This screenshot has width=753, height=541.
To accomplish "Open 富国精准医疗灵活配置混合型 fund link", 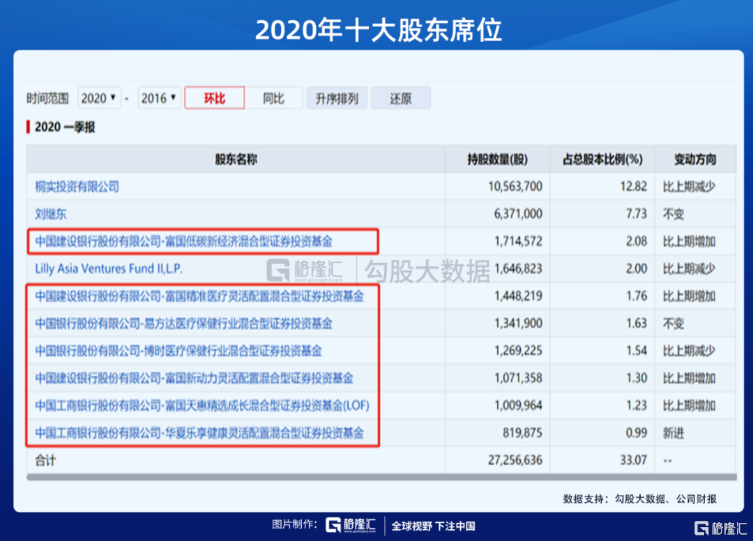I will 199,297.
